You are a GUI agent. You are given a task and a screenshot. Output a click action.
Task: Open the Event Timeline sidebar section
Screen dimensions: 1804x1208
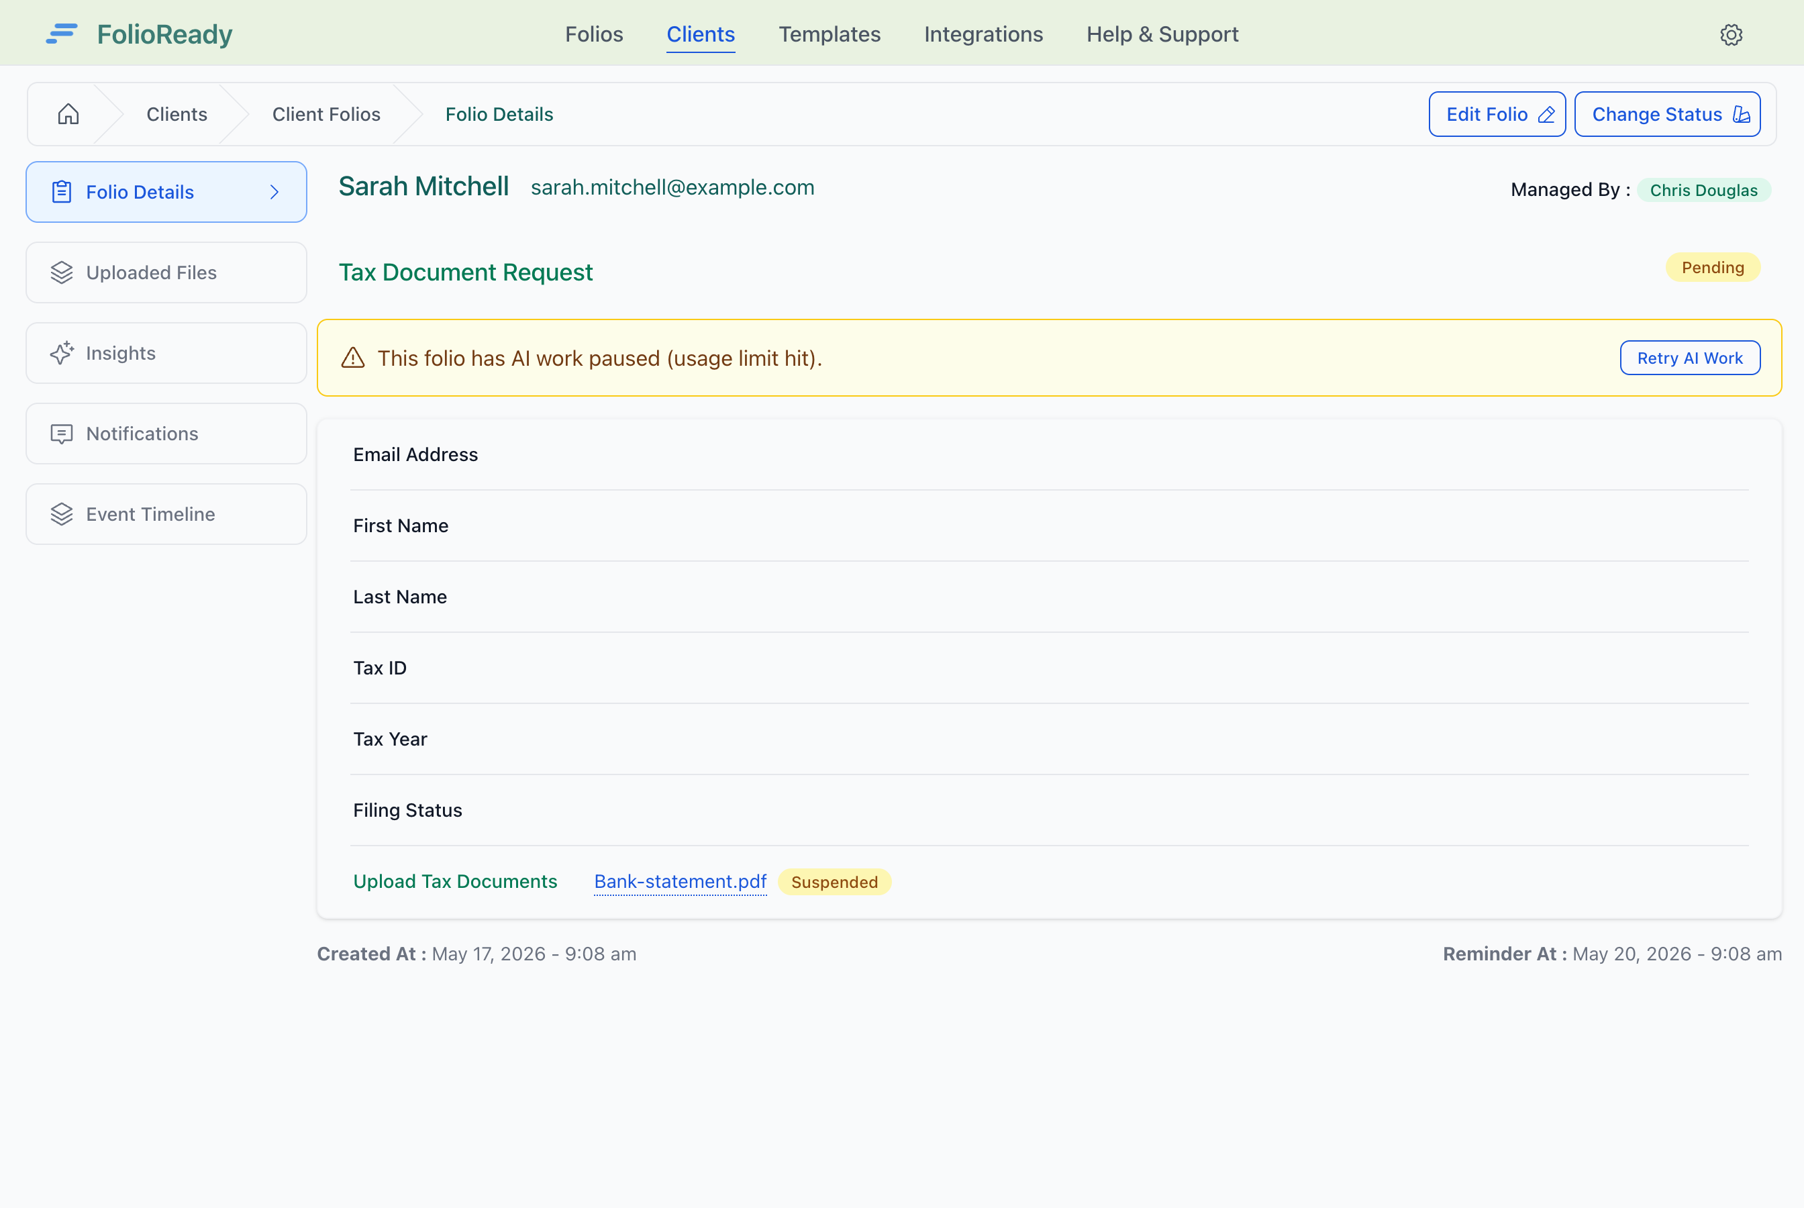pyautogui.click(x=166, y=514)
